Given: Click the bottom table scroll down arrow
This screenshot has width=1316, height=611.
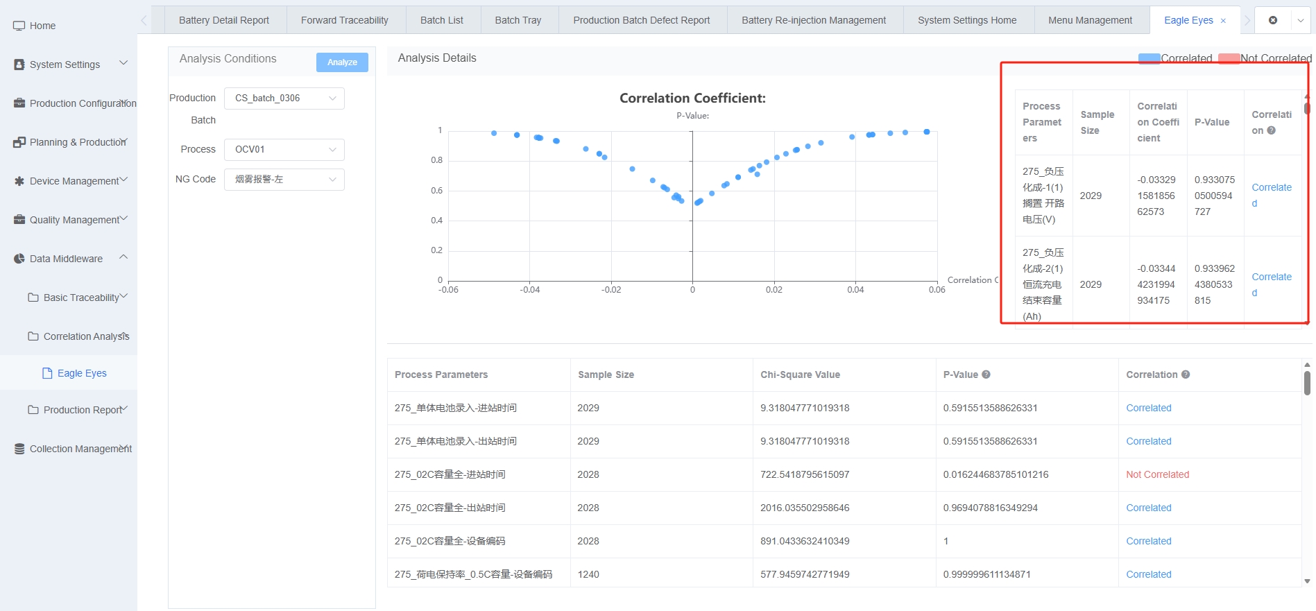Looking at the screenshot, I should click(1307, 581).
